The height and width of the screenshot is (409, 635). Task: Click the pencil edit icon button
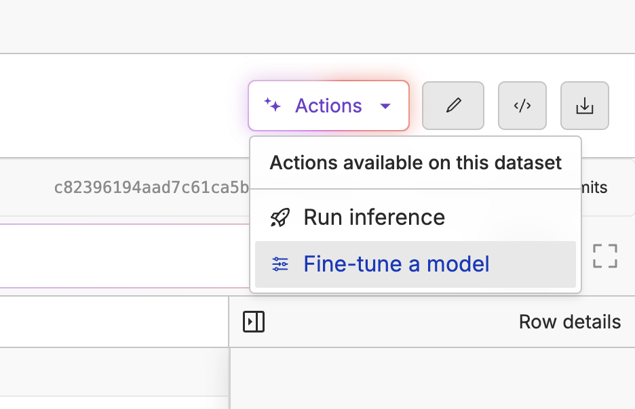coord(453,106)
